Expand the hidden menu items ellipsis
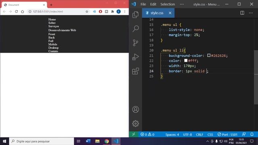 coord(182,4)
